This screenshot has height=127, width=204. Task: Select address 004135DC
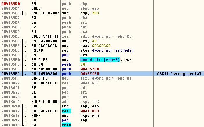[11, 32]
